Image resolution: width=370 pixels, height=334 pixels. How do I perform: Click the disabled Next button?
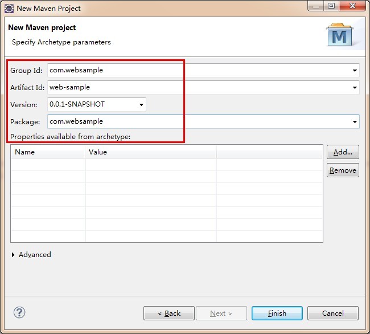pos(221,313)
